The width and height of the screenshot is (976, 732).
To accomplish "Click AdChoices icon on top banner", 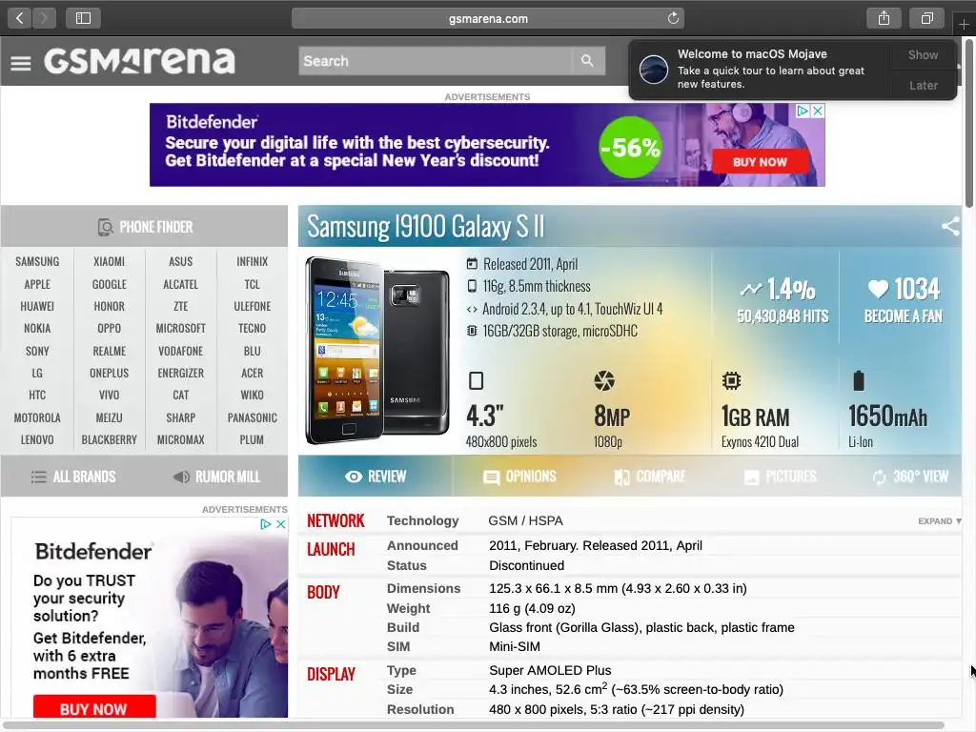I will pos(803,111).
